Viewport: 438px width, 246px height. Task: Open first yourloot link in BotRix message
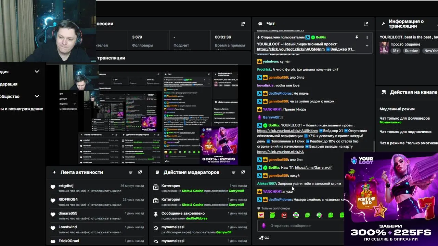click(x=287, y=131)
